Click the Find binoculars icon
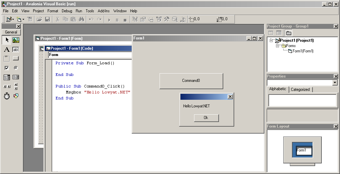 click(x=81, y=20)
